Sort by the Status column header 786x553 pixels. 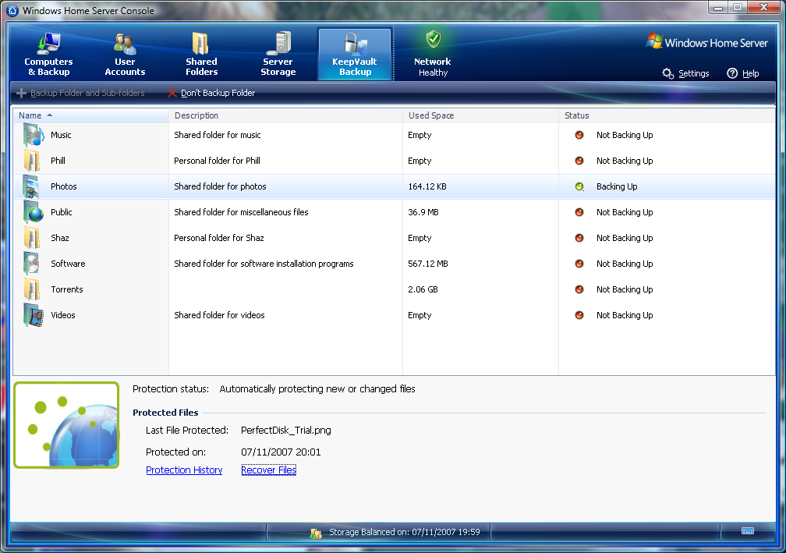click(667, 115)
